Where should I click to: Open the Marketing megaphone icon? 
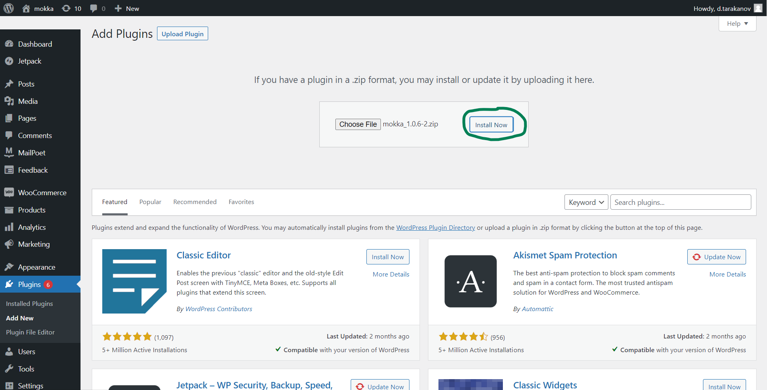pyautogui.click(x=9, y=244)
